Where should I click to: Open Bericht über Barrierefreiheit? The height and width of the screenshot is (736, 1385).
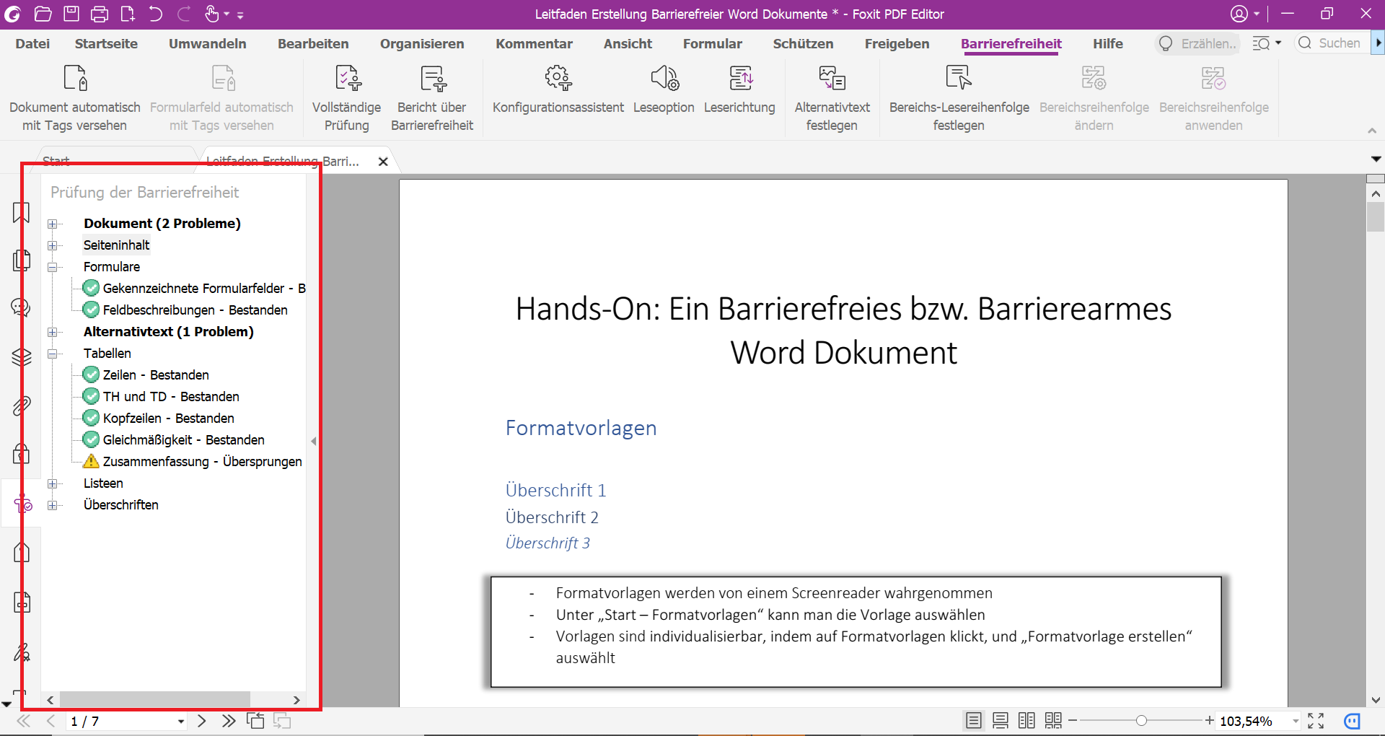(431, 98)
